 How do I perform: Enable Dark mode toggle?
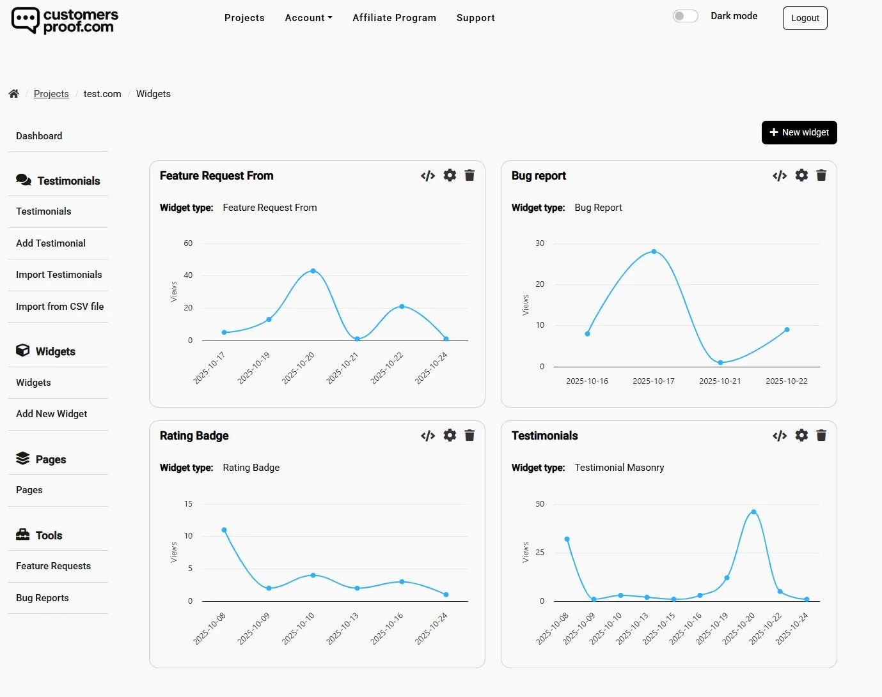(x=685, y=16)
